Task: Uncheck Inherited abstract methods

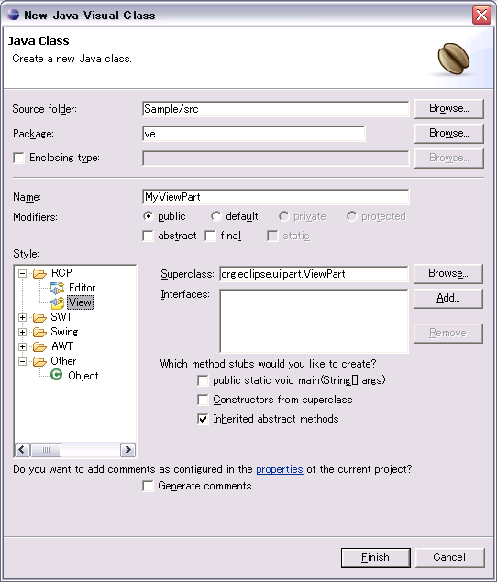Action: 203,419
